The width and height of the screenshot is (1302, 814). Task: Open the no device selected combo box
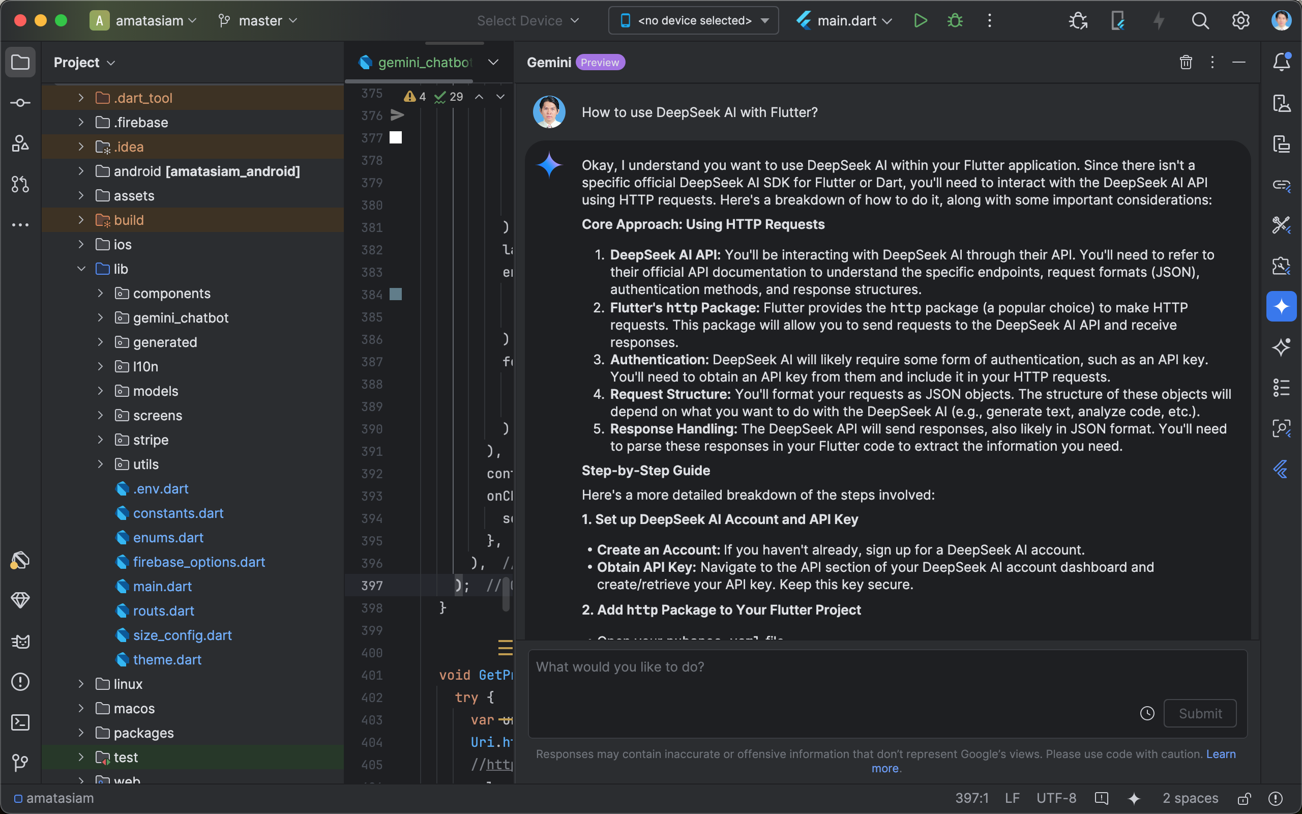click(694, 20)
